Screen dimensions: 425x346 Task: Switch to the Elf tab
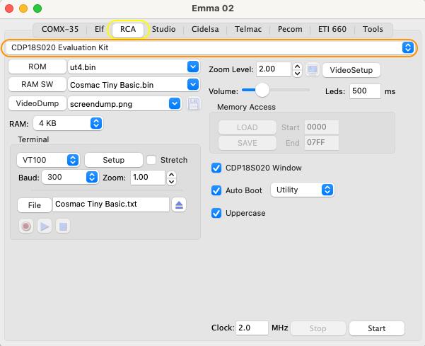pyautogui.click(x=99, y=29)
